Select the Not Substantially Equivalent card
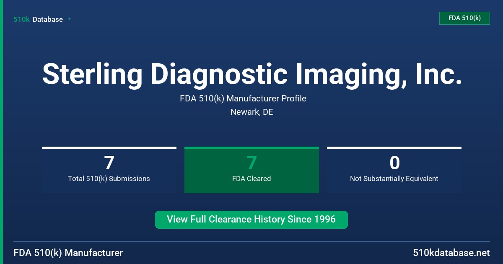The height and width of the screenshot is (264, 503). click(394, 170)
